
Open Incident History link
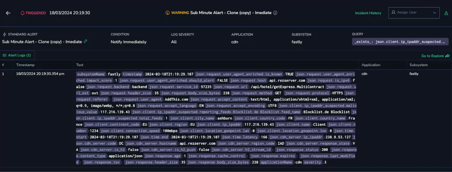tap(368, 13)
